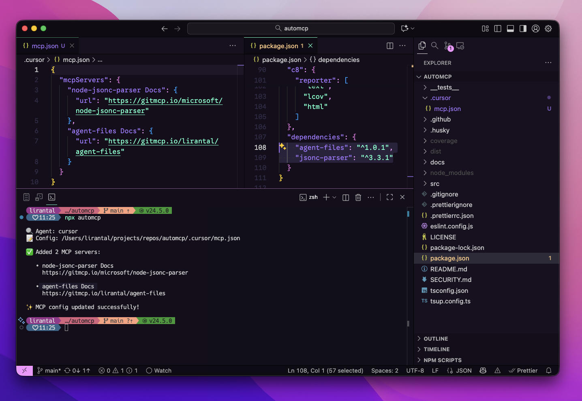This screenshot has height=401, width=582.
Task: Click the first panel view icon
Action: tap(26, 197)
